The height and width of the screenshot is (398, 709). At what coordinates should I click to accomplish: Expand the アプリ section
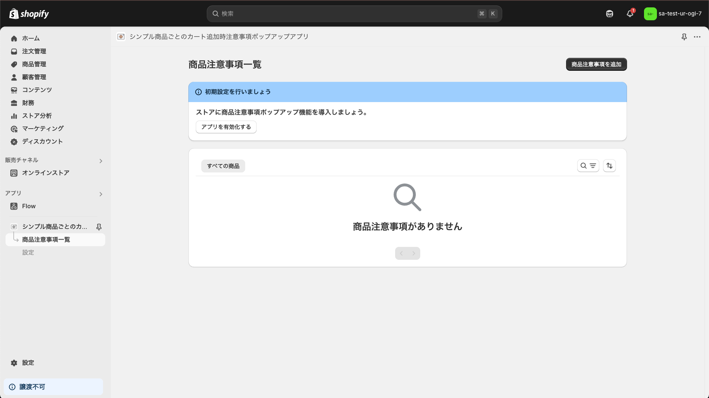(100, 194)
